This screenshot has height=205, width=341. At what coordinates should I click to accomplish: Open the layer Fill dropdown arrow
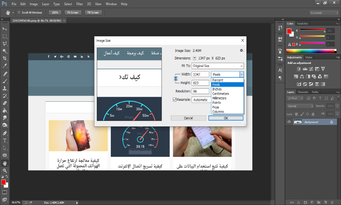pyautogui.click(x=337, y=114)
